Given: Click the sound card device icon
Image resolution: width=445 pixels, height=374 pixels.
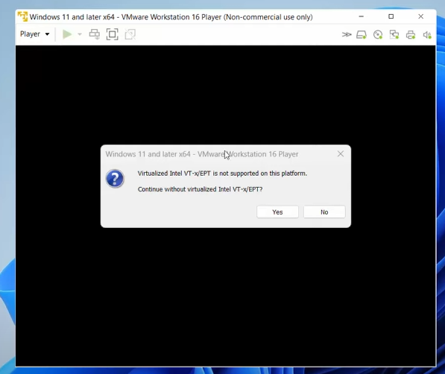Looking at the screenshot, I should 427,34.
